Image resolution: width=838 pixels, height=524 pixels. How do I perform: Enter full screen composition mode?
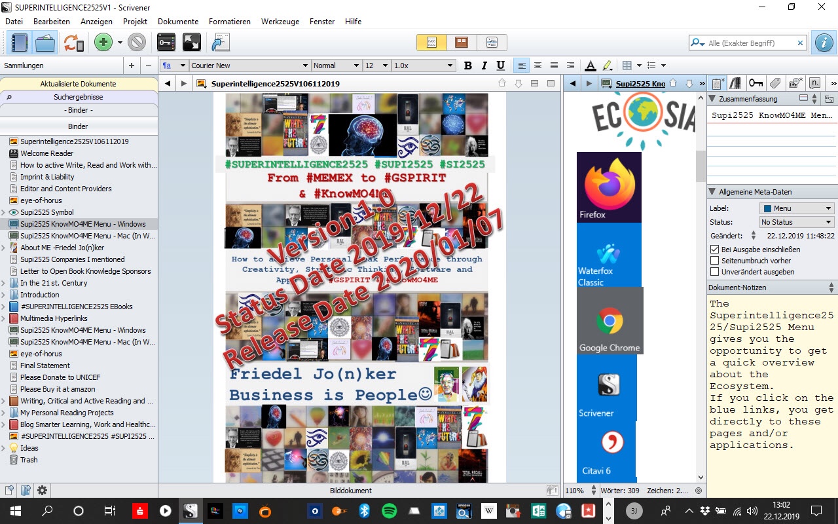[192, 43]
